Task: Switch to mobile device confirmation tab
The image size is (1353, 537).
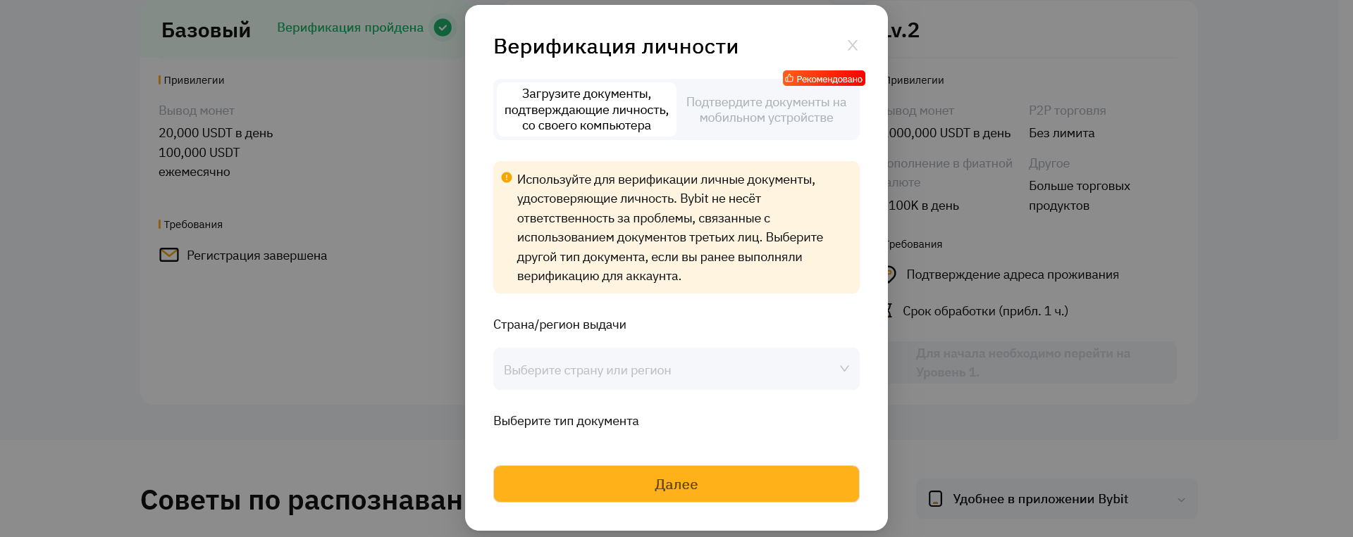Action: pos(766,110)
